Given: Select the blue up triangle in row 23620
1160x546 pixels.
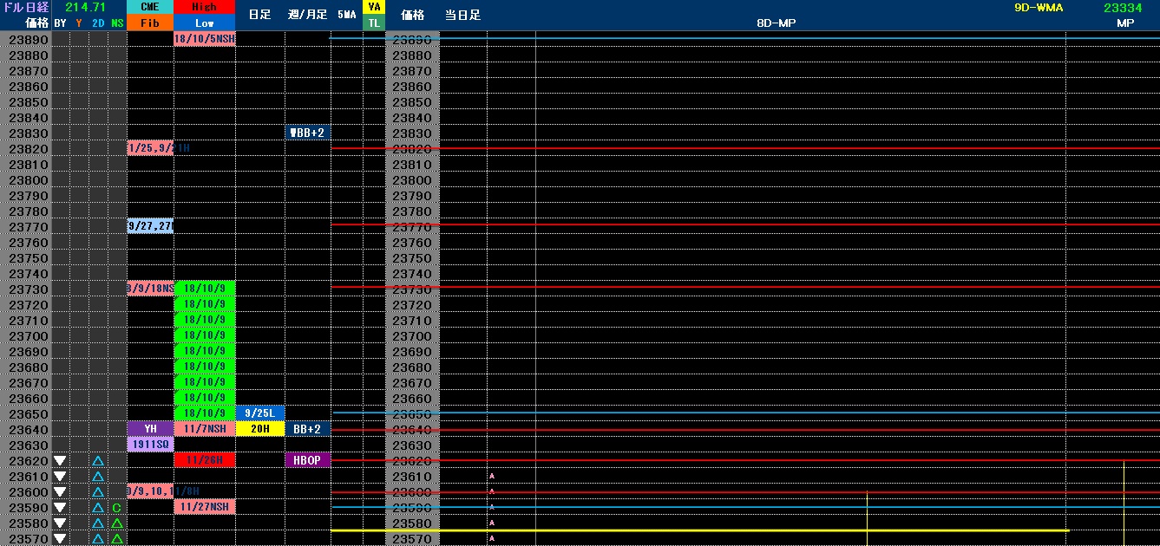Looking at the screenshot, I should (98, 461).
